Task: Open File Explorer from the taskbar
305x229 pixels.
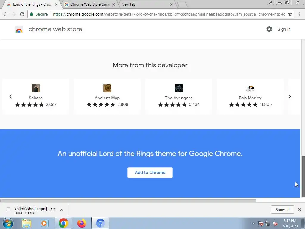Action: click(27, 223)
